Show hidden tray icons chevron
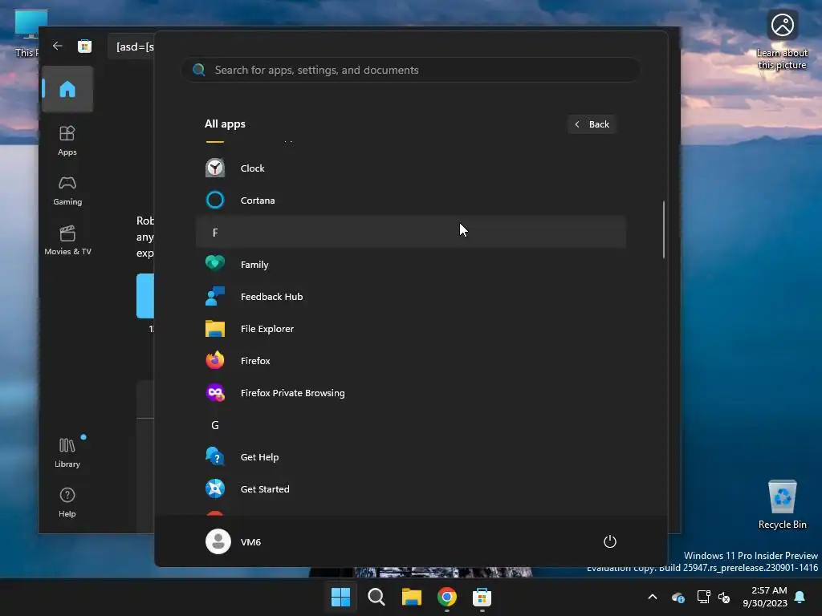 click(x=653, y=597)
